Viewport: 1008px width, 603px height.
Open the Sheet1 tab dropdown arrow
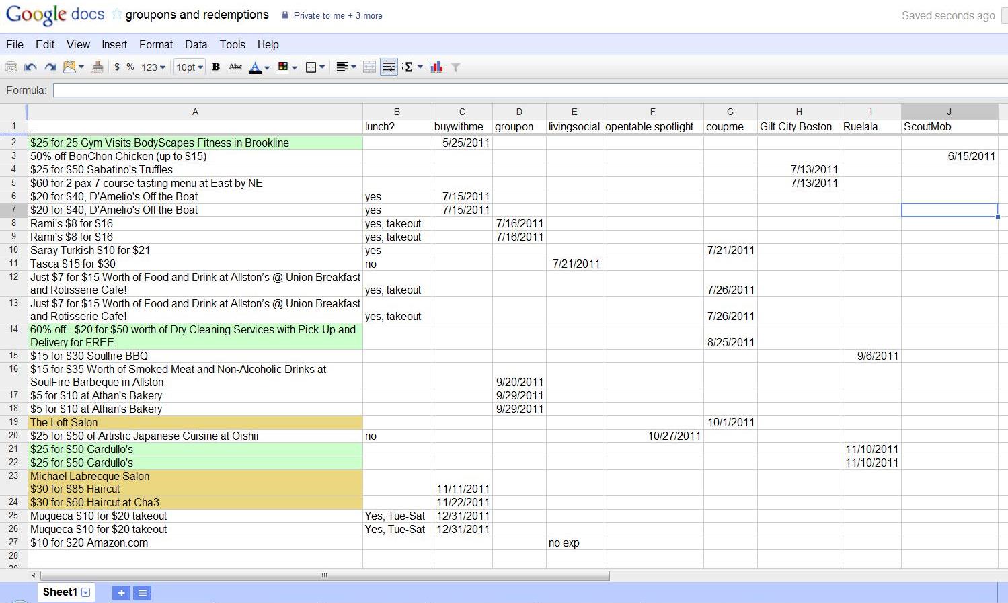85,592
